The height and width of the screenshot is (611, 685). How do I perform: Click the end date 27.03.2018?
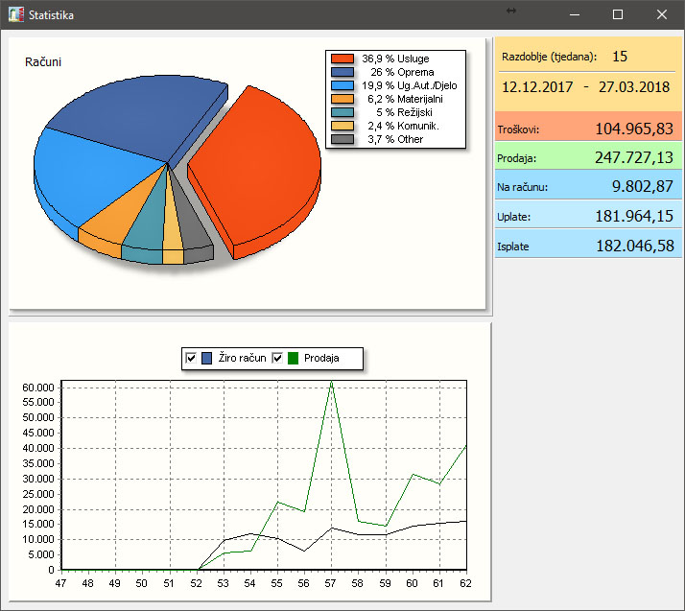(x=633, y=86)
